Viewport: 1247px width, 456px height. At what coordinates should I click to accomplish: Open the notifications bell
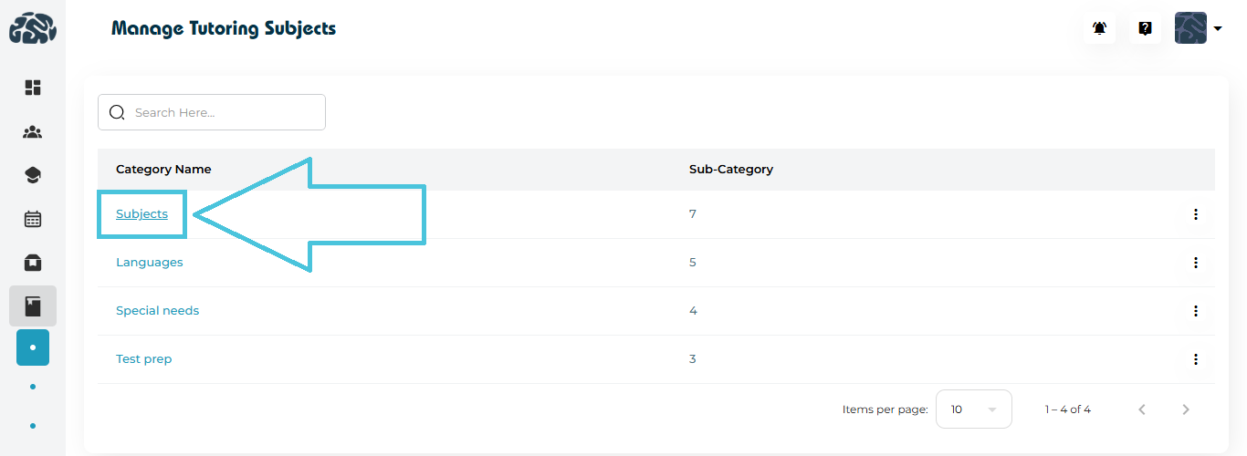[x=1100, y=28]
